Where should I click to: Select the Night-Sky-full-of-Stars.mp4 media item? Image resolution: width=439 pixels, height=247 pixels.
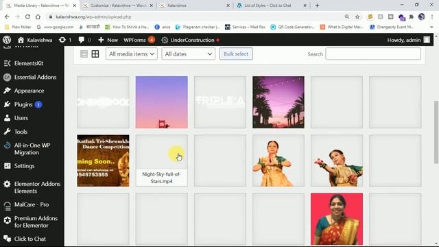tap(162, 160)
